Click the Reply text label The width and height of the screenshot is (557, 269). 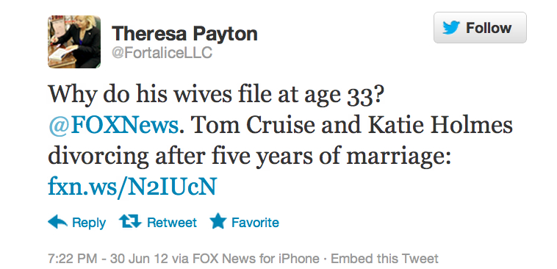pyautogui.click(x=89, y=223)
